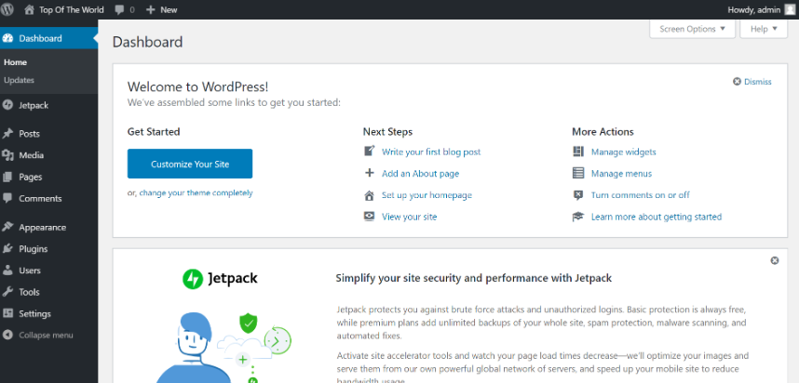
Task: Click Set up your homepage link
Action: [427, 195]
